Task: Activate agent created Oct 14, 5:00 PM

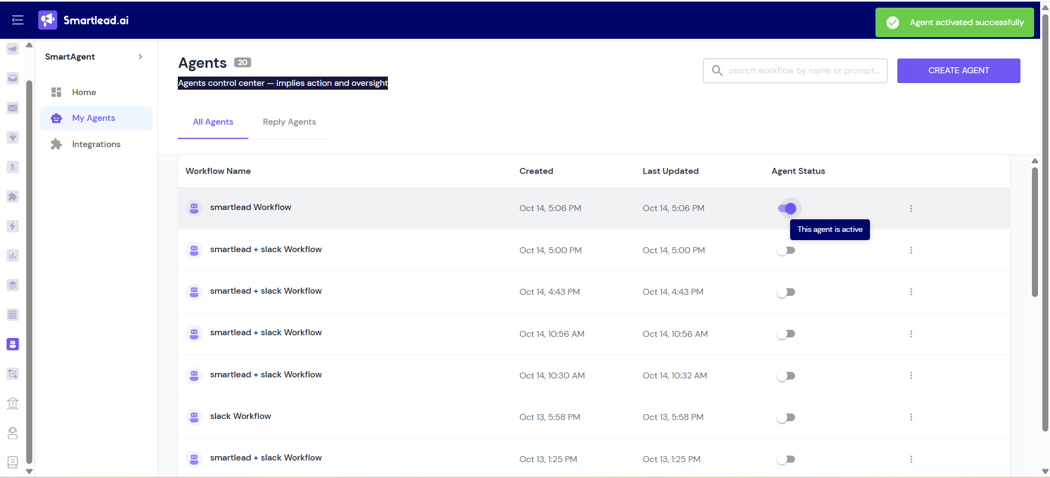Action: point(786,250)
